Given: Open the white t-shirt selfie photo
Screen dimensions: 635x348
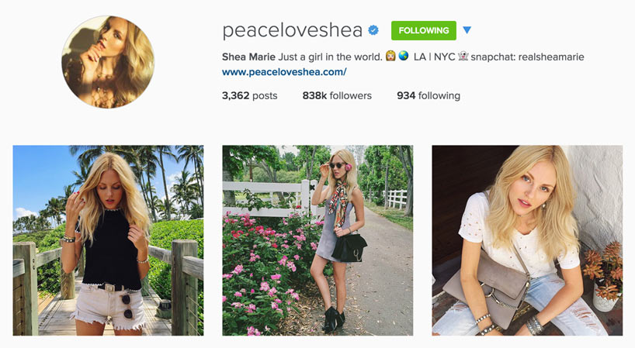Looking at the screenshot, I should [527, 240].
